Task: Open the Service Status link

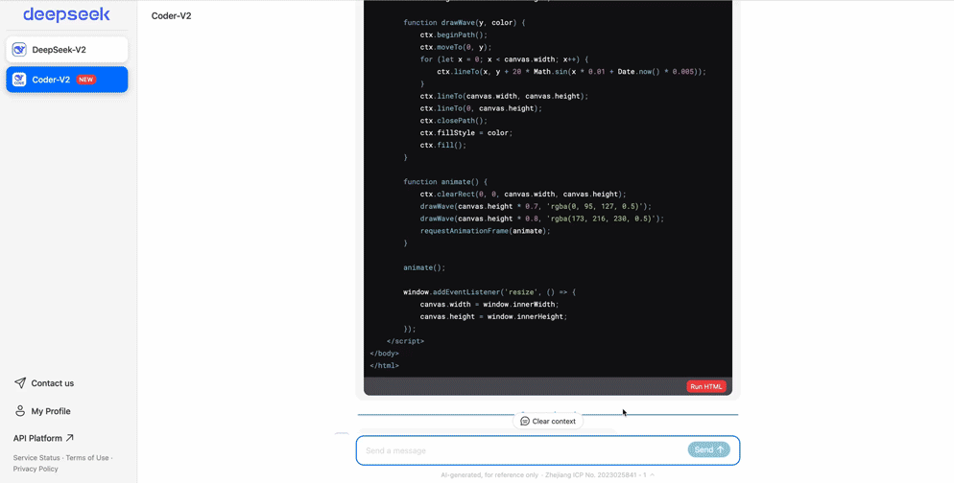Action: 36,458
